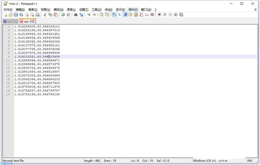This screenshot has width=260, height=165.
Task: Open the ? help menu
Action: click(155, 10)
